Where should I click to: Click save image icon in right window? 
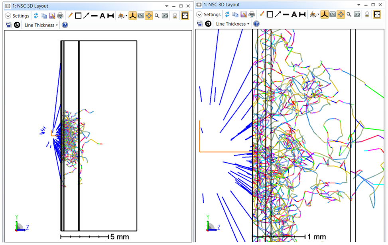click(x=243, y=14)
